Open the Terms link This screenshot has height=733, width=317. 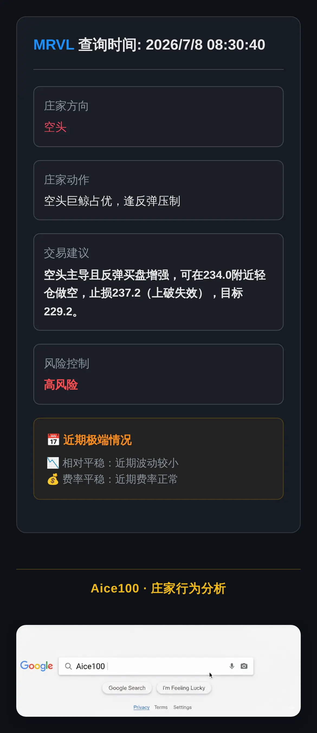coord(161,707)
